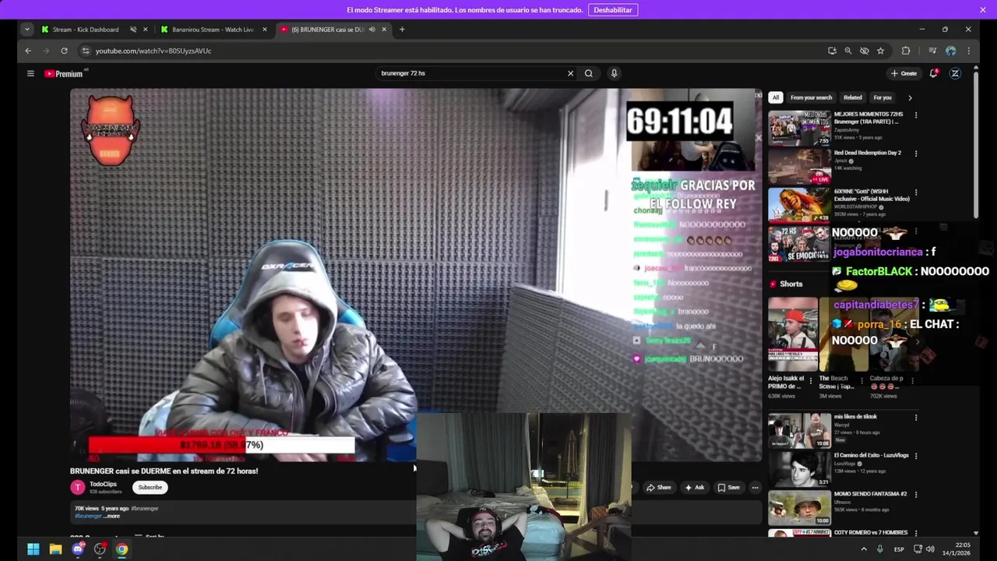
Task: Expand description with ...more
Action: pyautogui.click(x=111, y=516)
